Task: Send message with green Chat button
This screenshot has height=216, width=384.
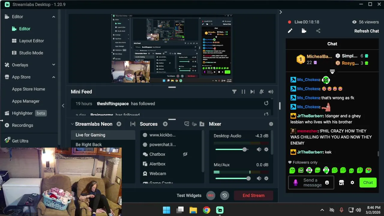Action: pos(368,182)
